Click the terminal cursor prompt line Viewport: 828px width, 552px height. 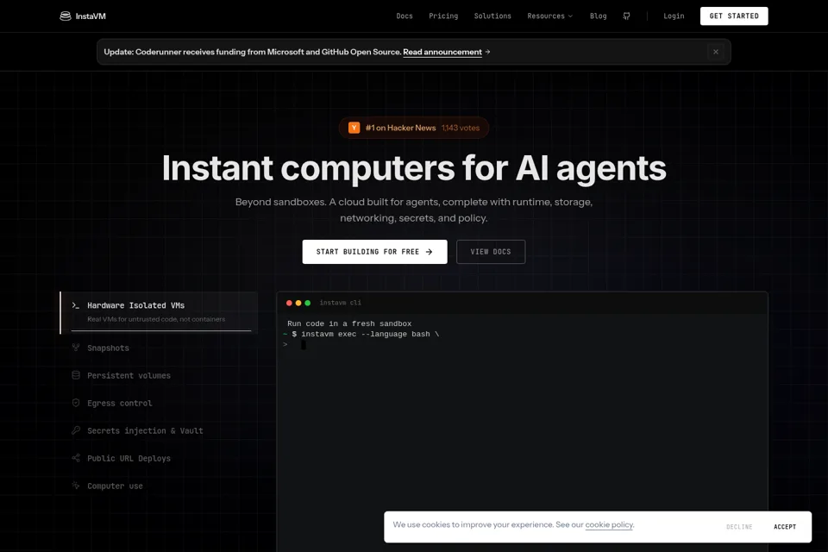[x=294, y=345]
